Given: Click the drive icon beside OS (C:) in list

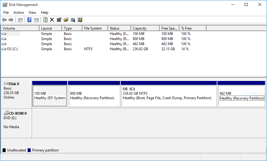Looking at the screenshot, I should tap(4, 49).
